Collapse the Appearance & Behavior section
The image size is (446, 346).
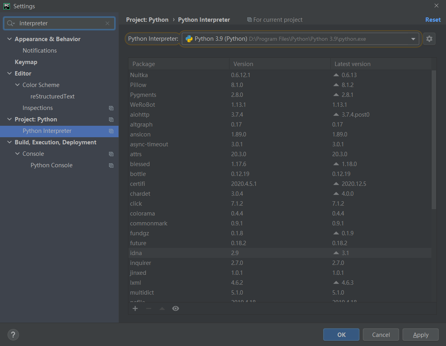coord(10,39)
